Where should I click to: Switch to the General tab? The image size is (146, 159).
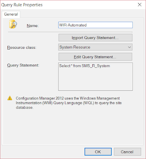click(11, 14)
